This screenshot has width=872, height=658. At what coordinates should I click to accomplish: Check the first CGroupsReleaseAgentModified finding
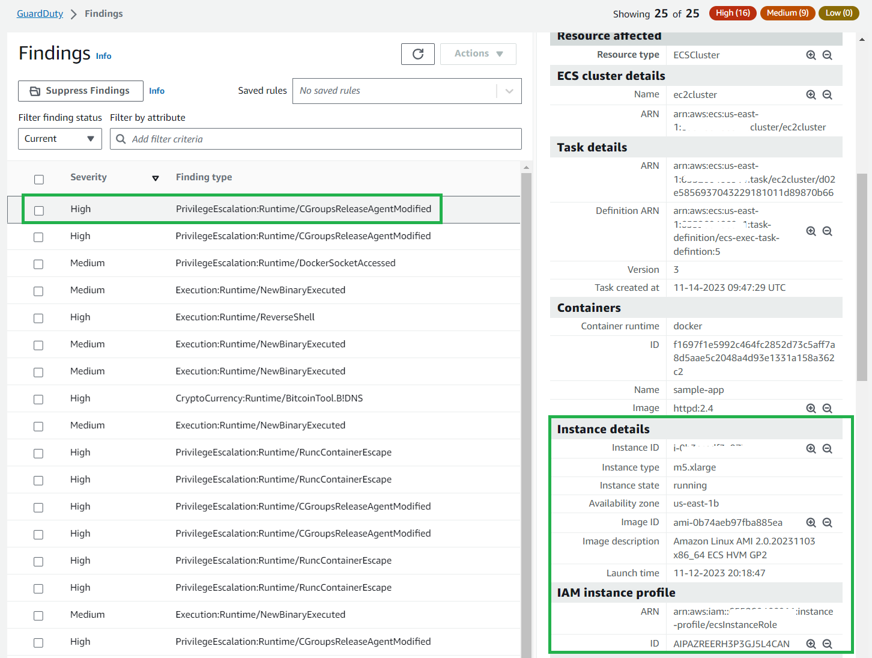(38, 210)
